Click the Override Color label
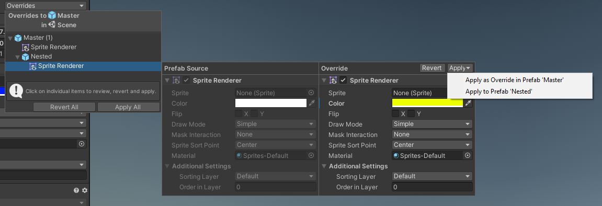Image resolution: width=602 pixels, height=206 pixels. [x=336, y=103]
